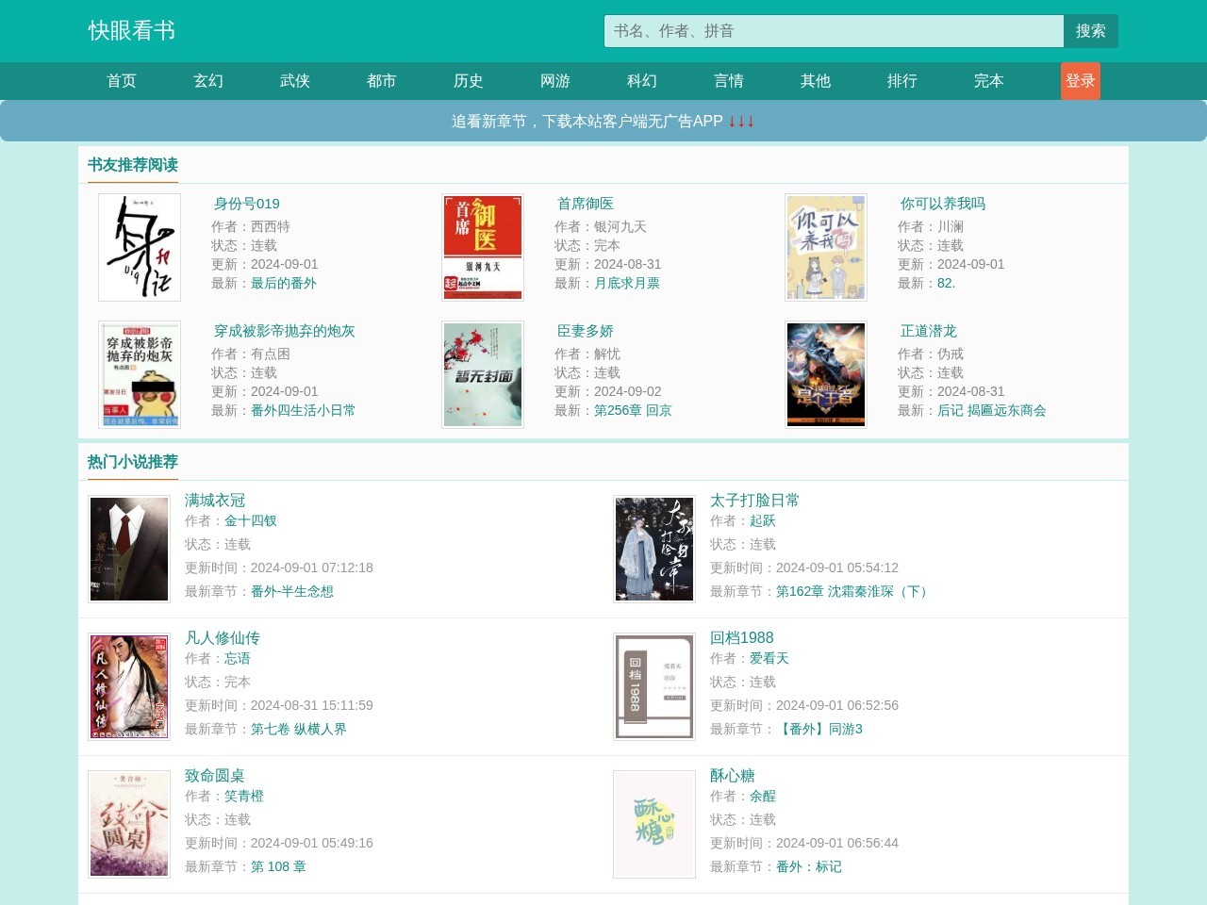The width and height of the screenshot is (1207, 905).
Task: Open the 武侠 navigation item
Action: point(295,81)
